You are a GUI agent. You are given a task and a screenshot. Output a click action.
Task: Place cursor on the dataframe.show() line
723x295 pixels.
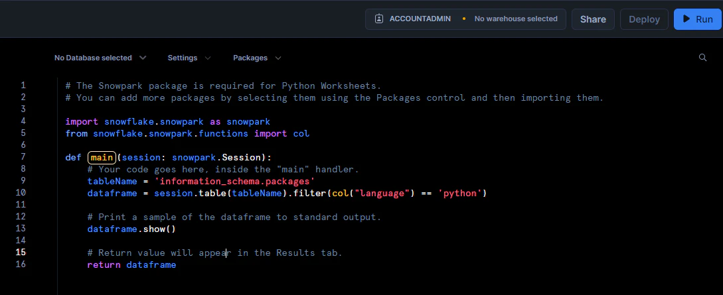(x=131, y=229)
